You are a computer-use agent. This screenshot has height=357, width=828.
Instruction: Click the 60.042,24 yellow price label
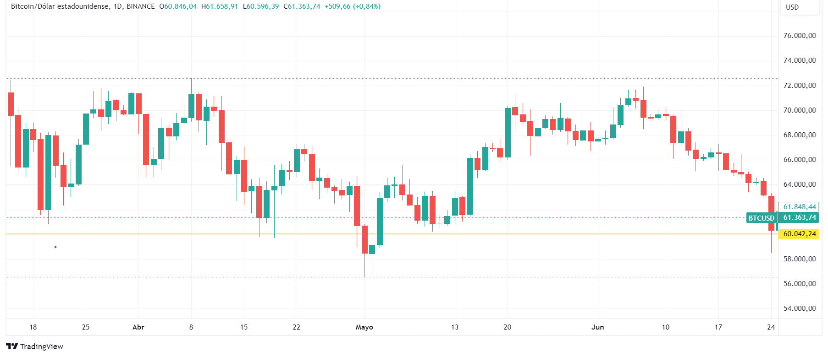click(x=799, y=234)
